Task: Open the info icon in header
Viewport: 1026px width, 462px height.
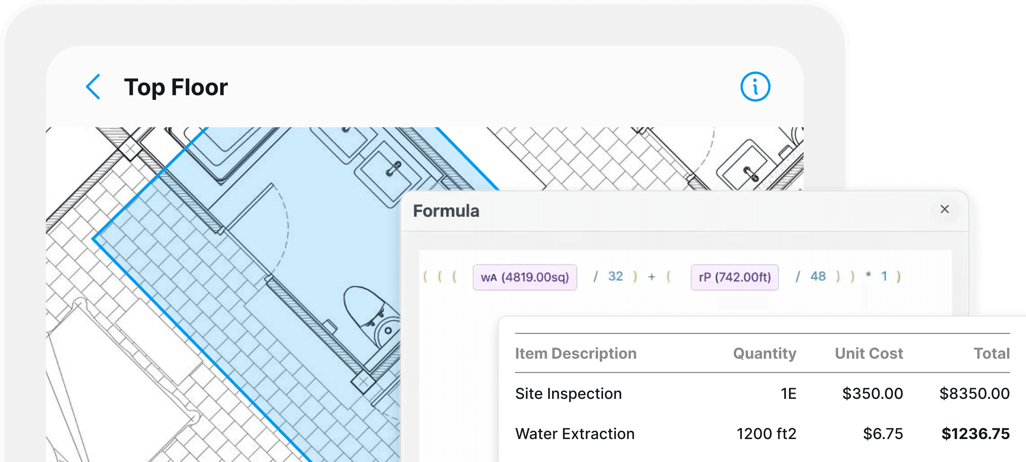Action: (755, 86)
